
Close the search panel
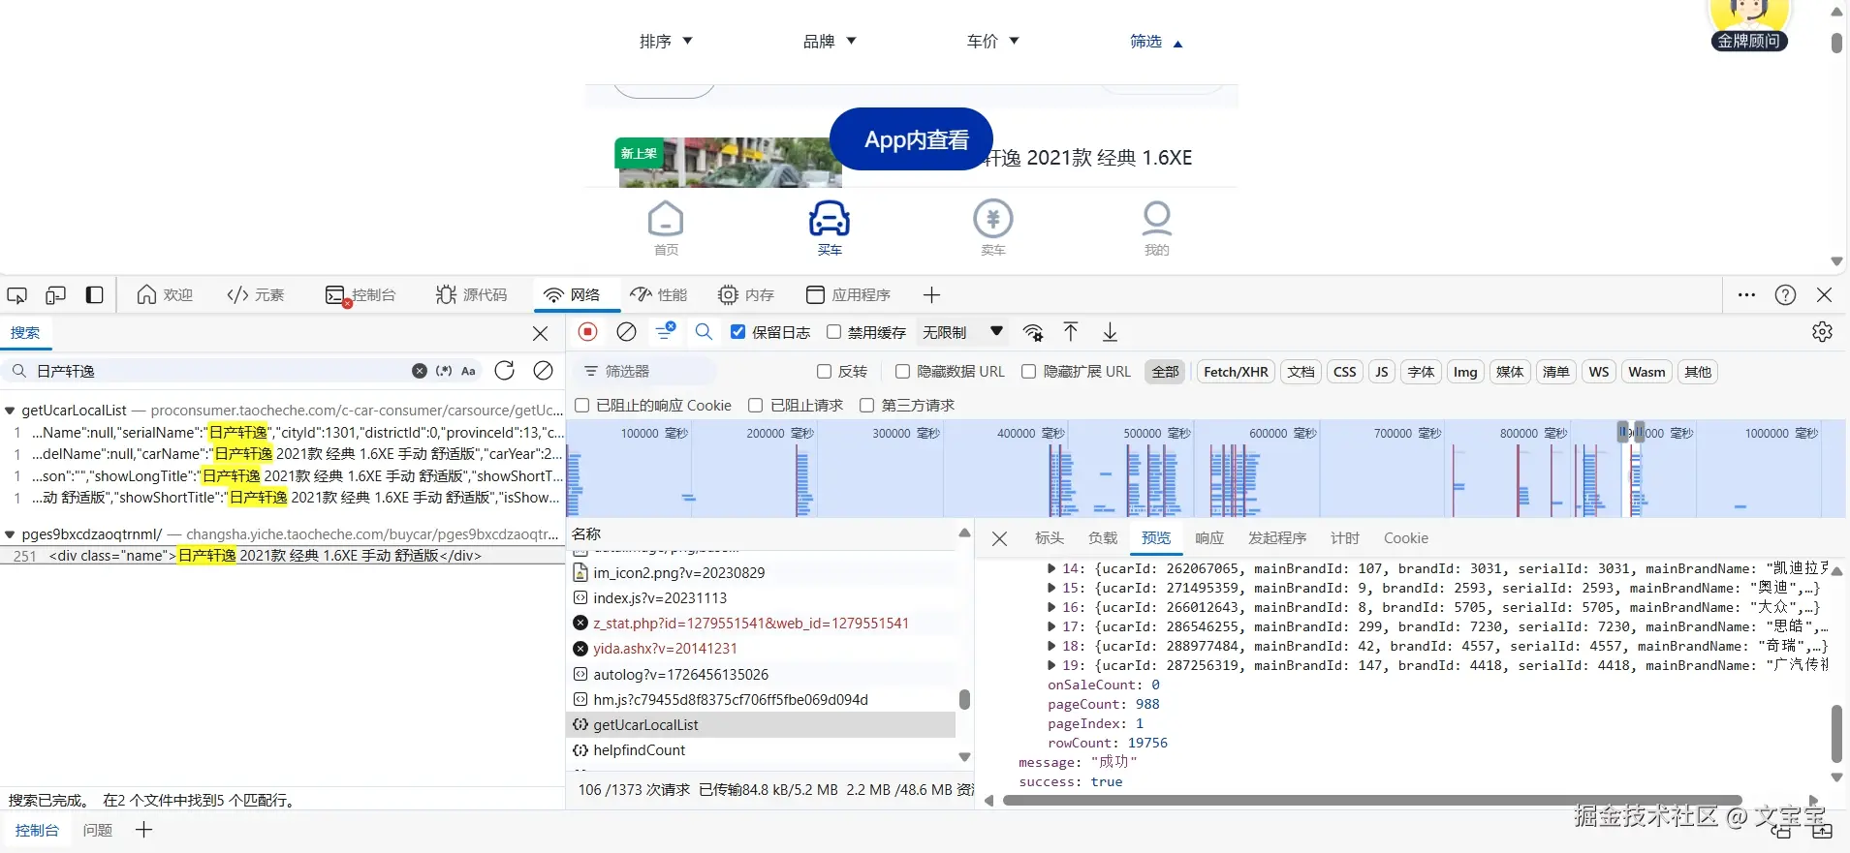coord(541,333)
